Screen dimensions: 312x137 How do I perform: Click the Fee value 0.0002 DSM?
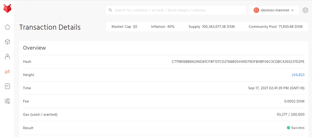click(x=294, y=101)
